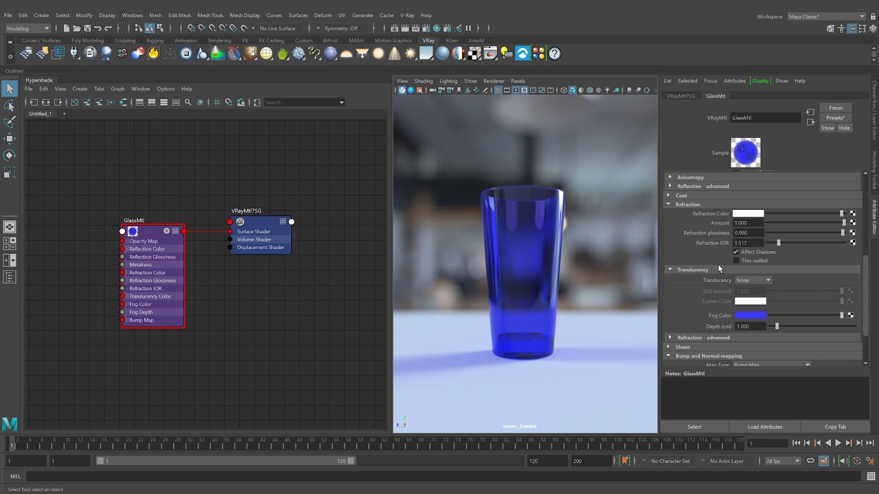Toggle the Affect Shadows checkbox

point(735,252)
